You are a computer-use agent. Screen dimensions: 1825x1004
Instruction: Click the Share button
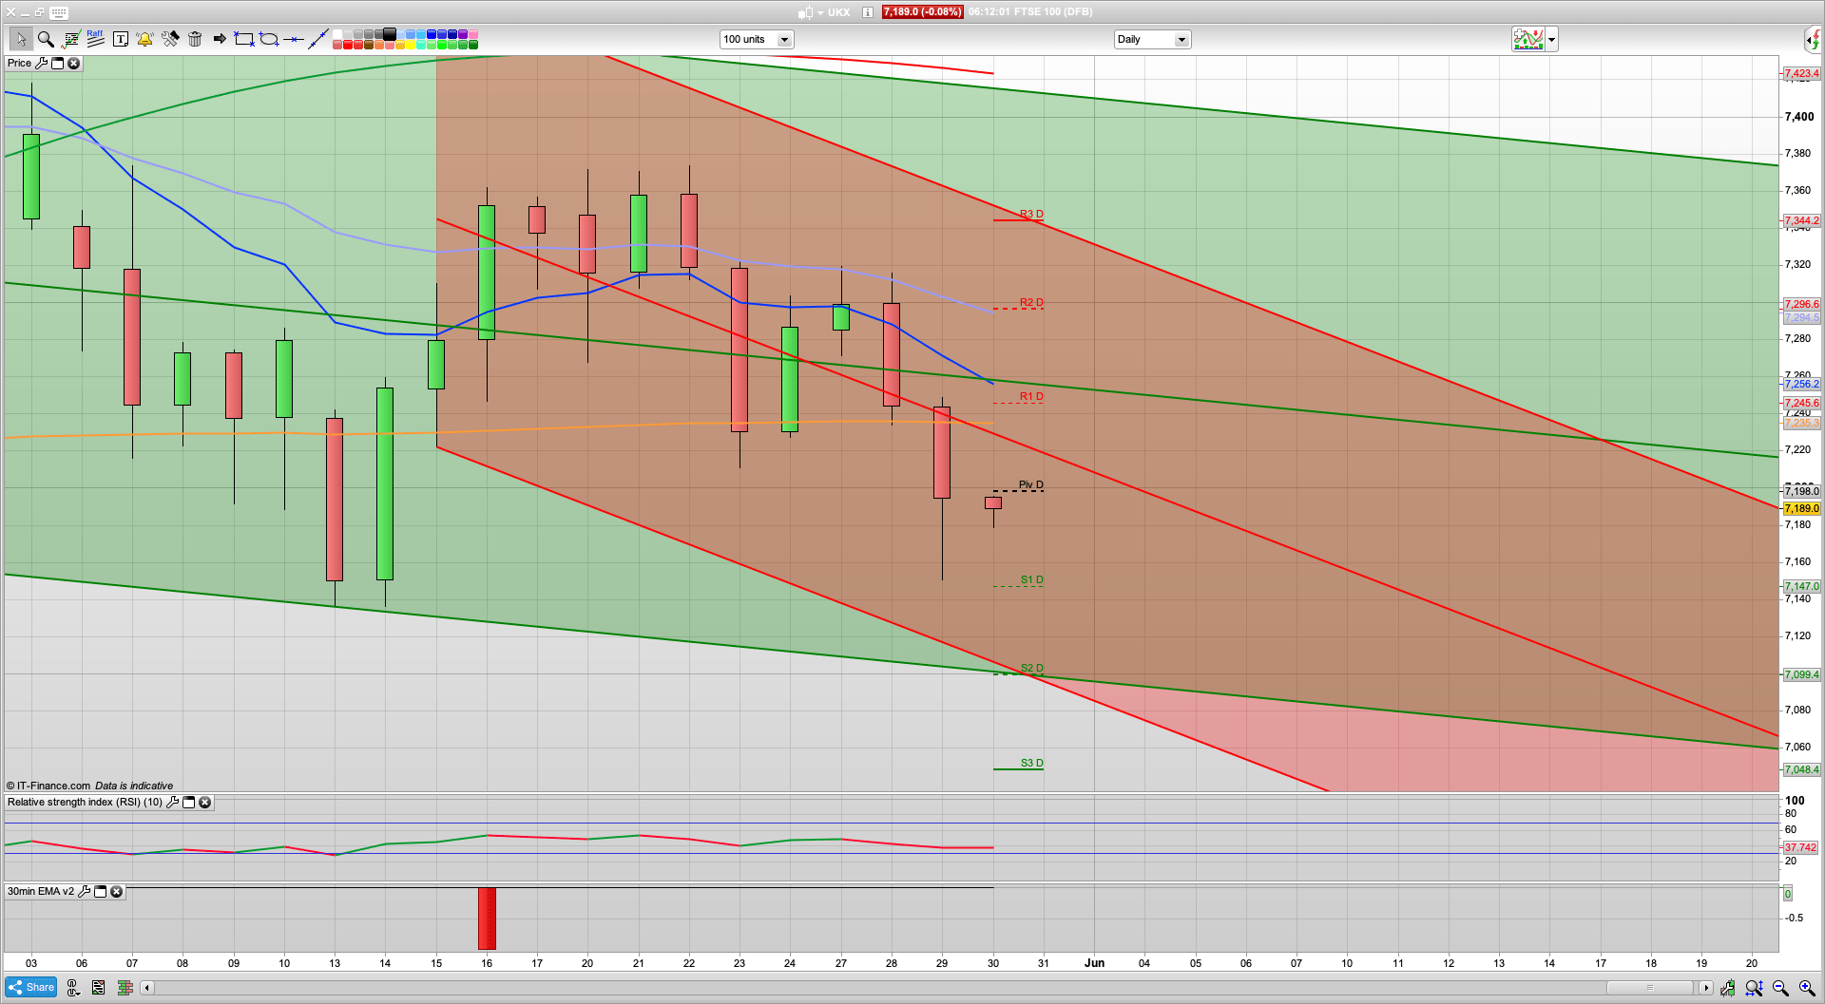[x=30, y=987]
